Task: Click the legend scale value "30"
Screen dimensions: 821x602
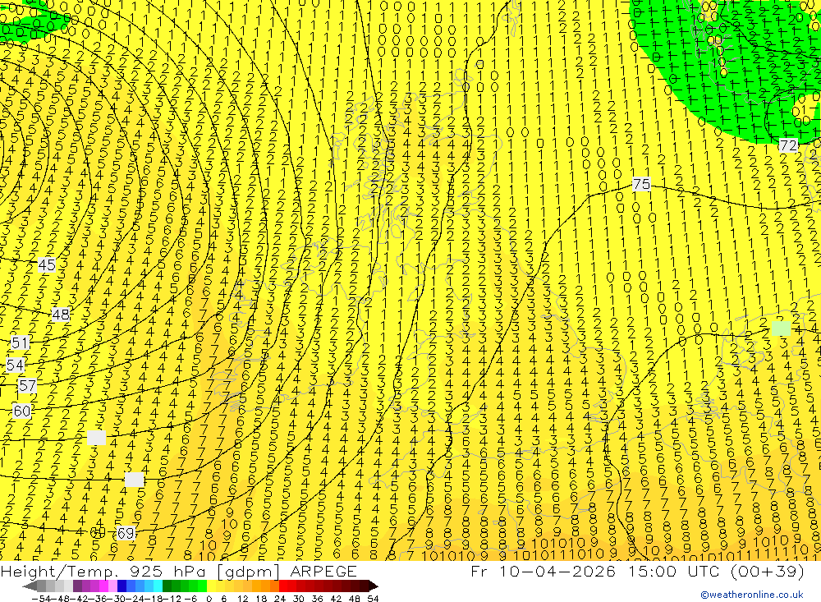Action: point(299,599)
